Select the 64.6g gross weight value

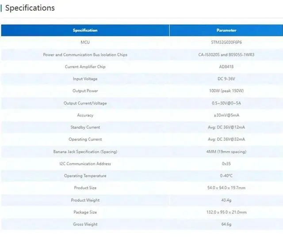[x=226, y=224]
